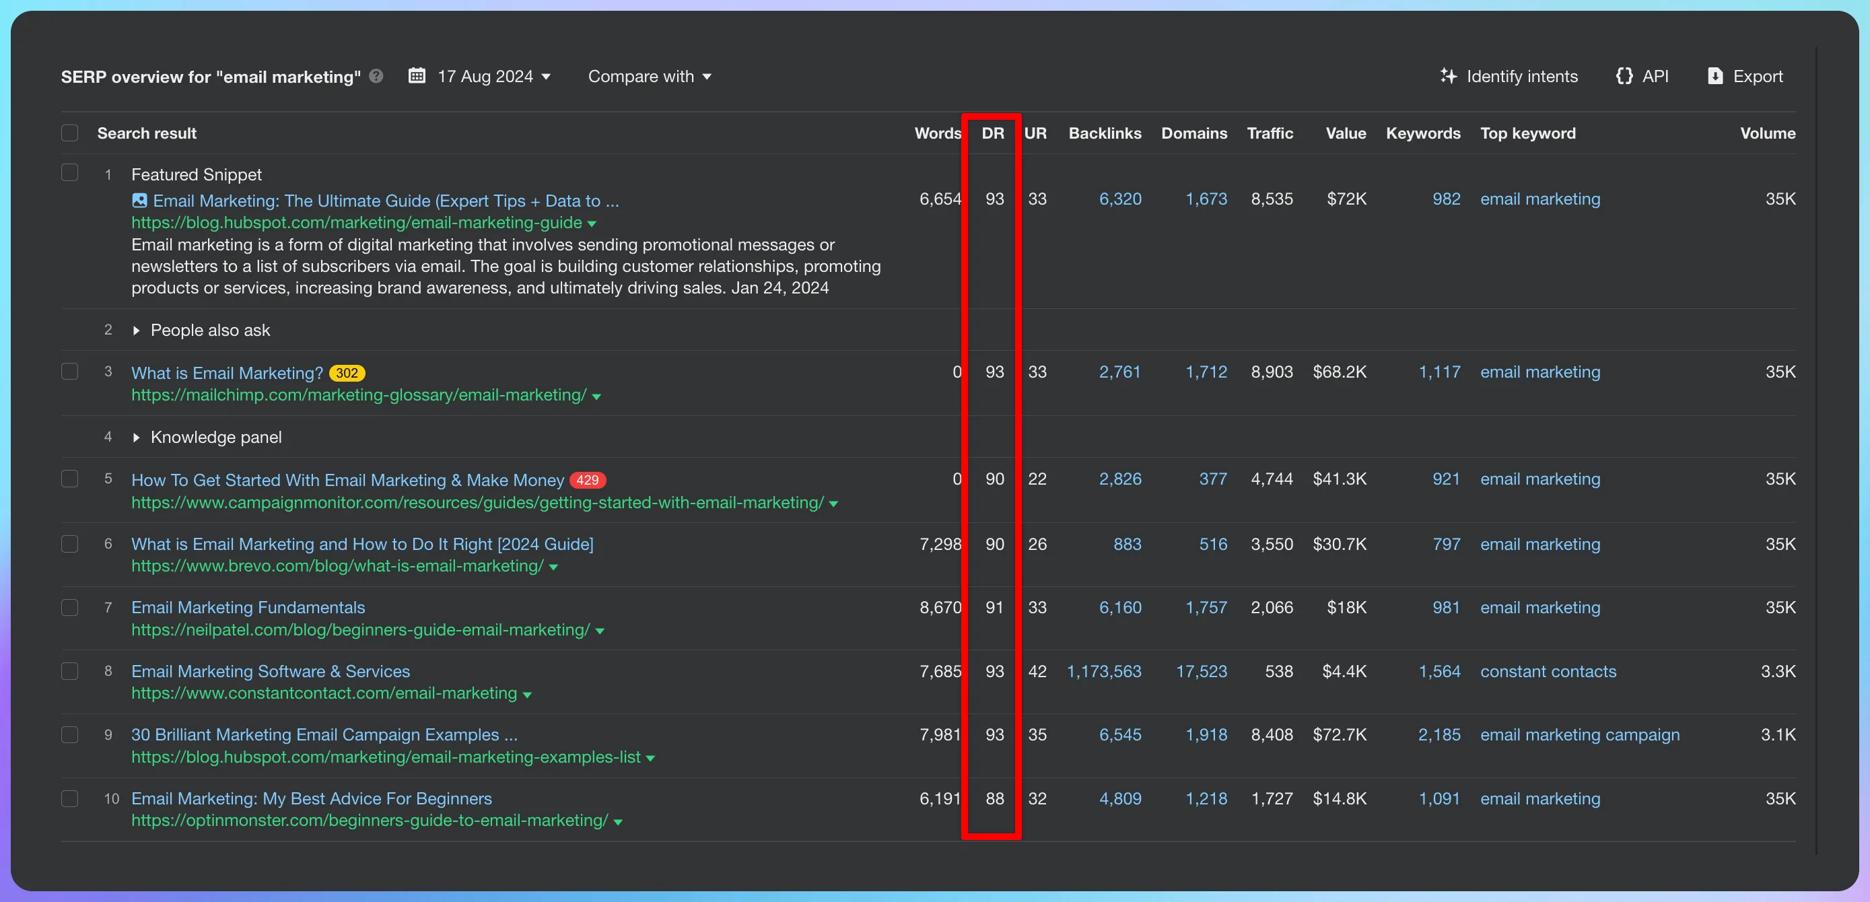
Task: Expand the Knowledge panel row
Action: pyautogui.click(x=136, y=438)
